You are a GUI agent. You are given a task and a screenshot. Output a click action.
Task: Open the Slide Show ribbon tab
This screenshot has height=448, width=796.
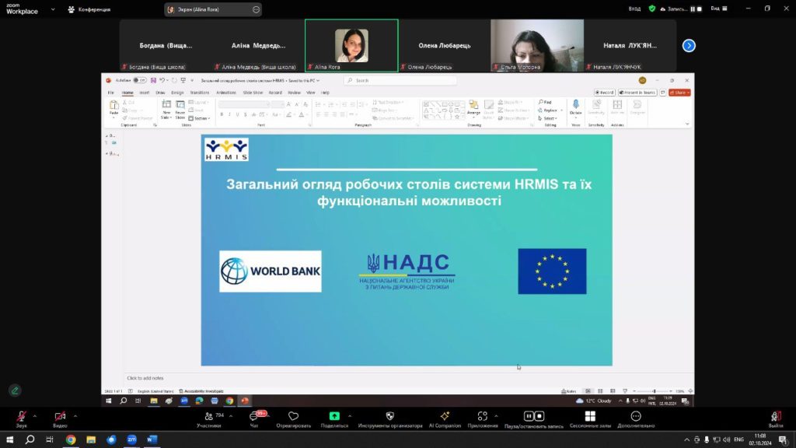click(x=253, y=93)
